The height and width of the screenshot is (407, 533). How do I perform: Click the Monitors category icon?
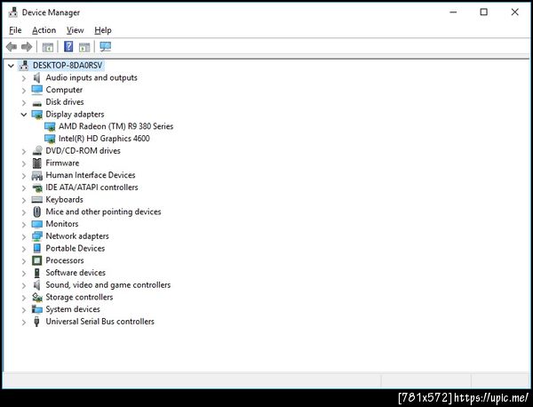36,224
